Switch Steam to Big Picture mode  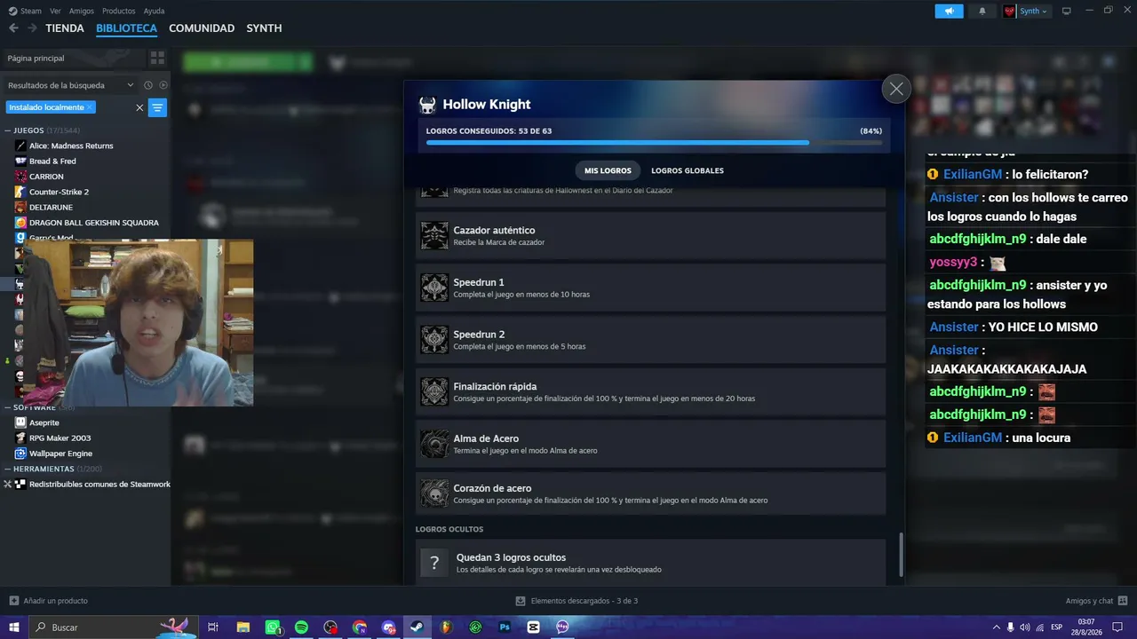click(1067, 11)
